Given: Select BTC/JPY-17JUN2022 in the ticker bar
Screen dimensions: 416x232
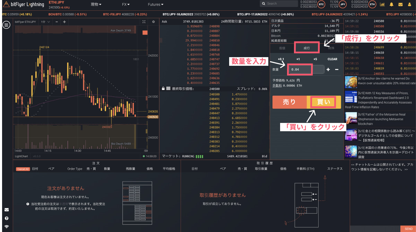Looking at the screenshot, I should pos(266,15).
